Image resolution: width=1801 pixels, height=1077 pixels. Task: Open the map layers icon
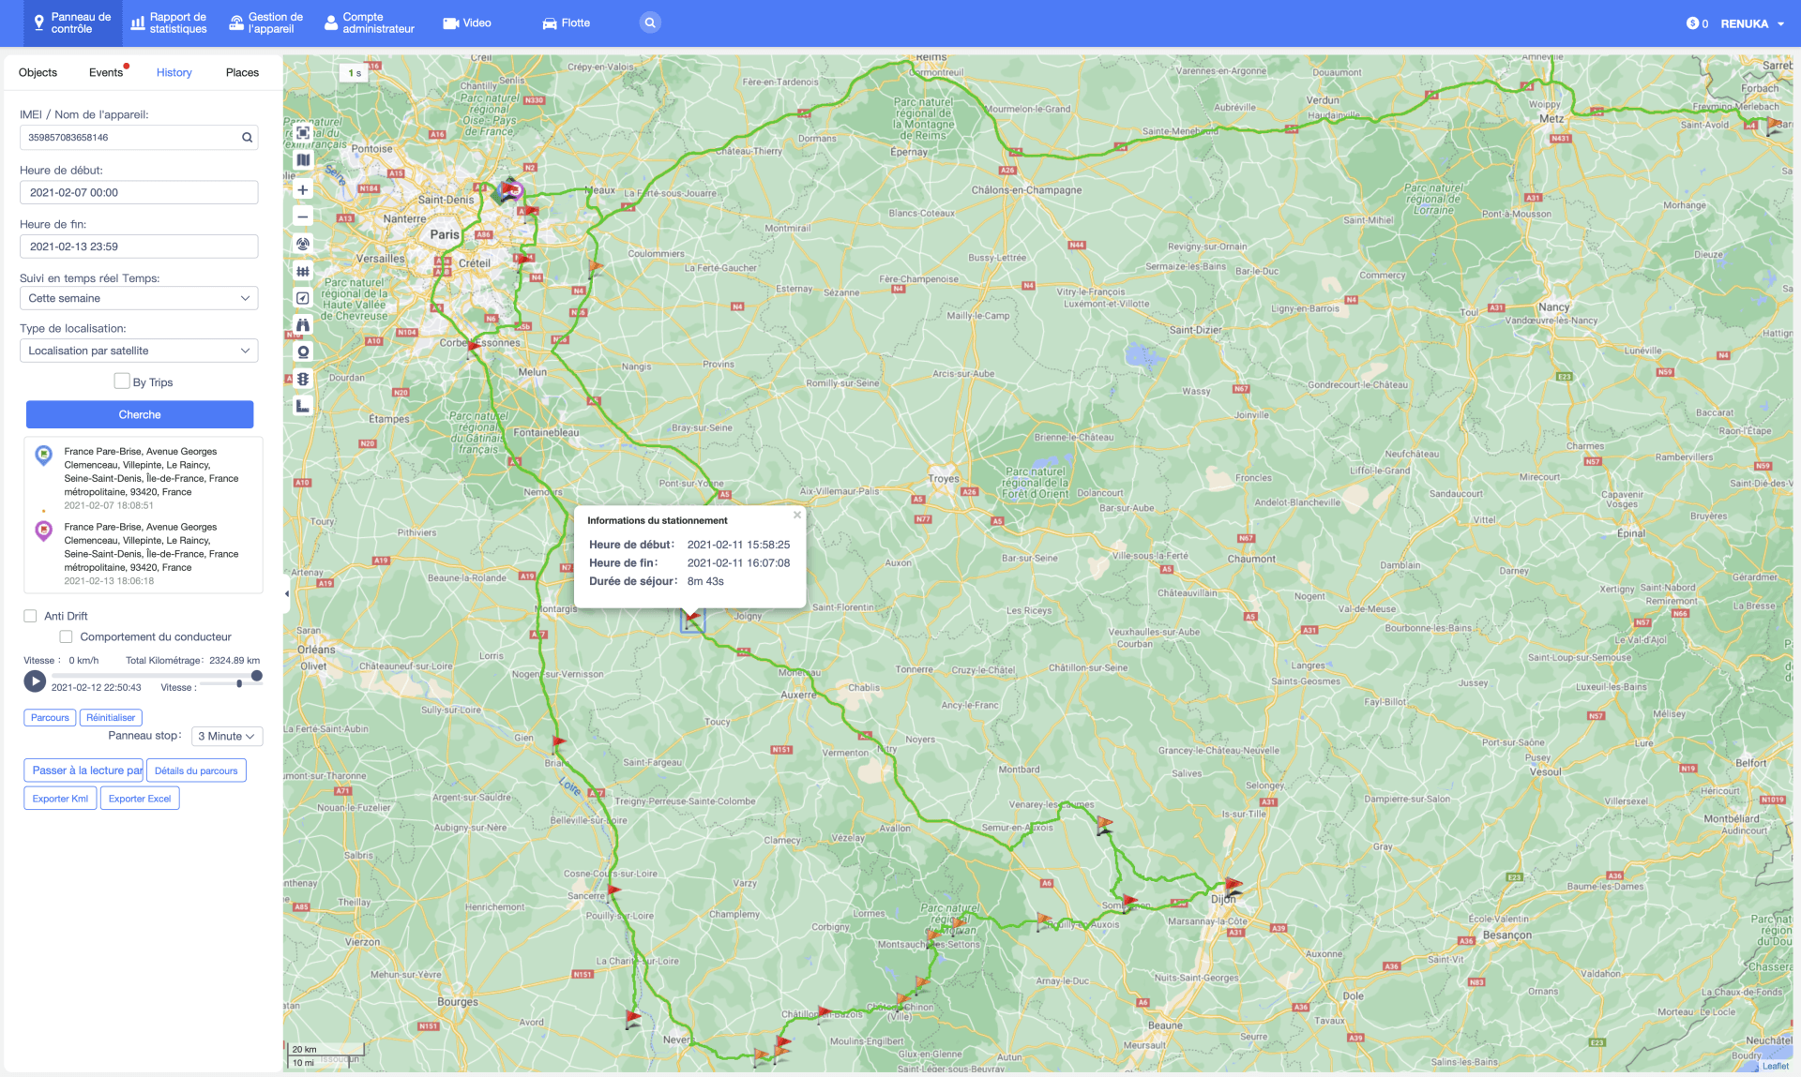(302, 160)
